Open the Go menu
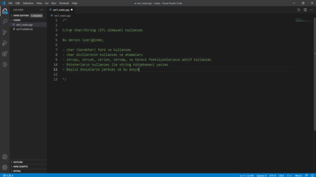 (x=46, y=3)
